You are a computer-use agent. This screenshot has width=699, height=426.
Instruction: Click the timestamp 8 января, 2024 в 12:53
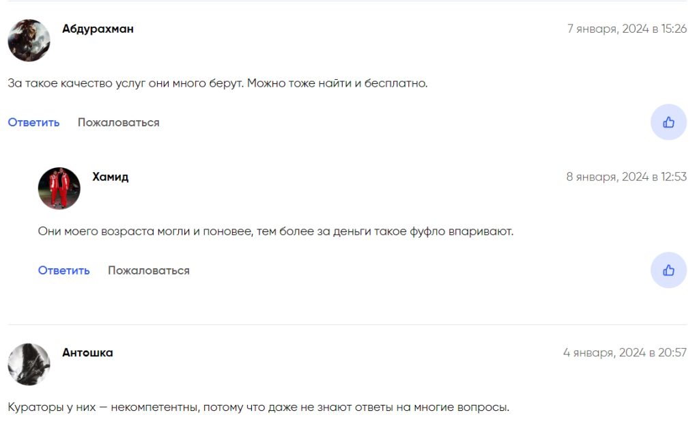pos(627,177)
